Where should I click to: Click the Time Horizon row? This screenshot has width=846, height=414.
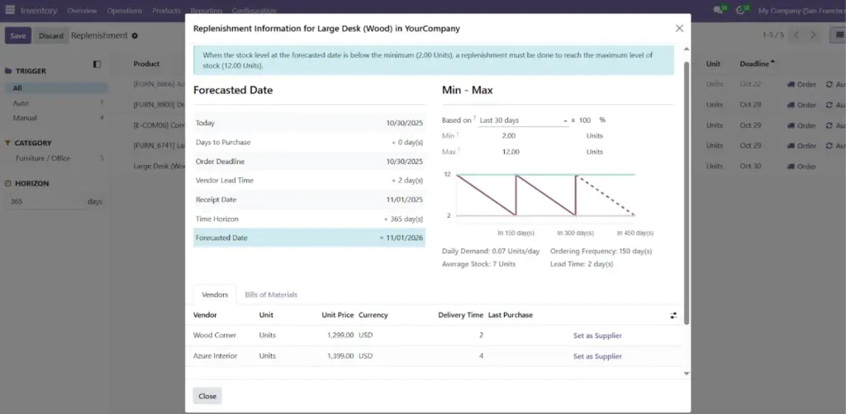pos(309,219)
